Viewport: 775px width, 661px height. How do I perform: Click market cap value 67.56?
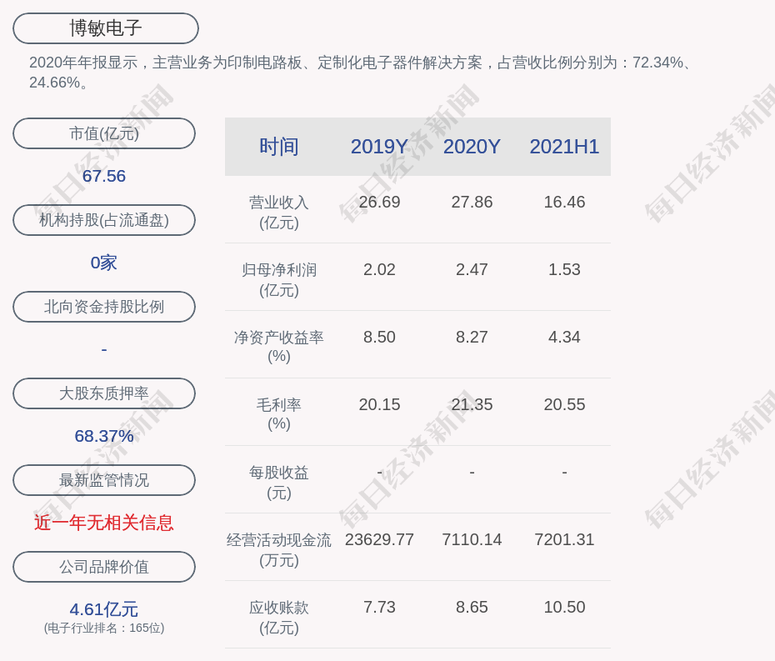pos(104,176)
